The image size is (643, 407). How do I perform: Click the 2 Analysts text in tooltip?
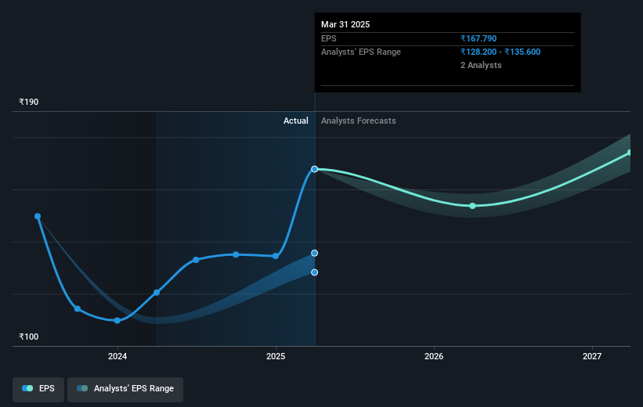481,65
